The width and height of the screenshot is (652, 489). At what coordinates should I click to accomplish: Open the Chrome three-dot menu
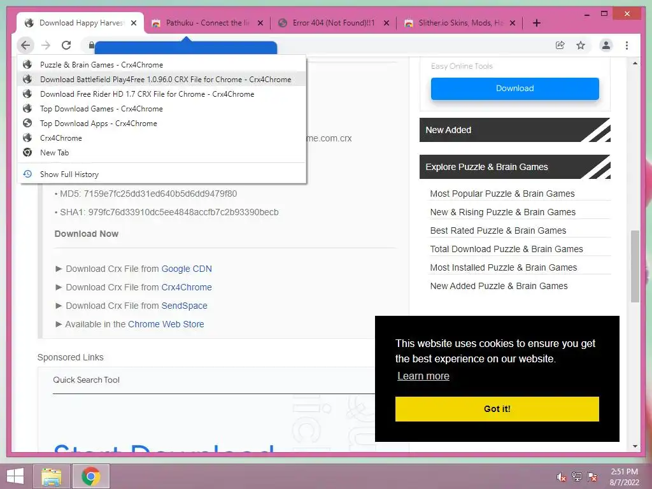click(x=627, y=45)
